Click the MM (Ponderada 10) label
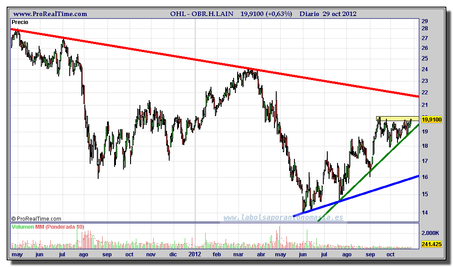 pos(59,227)
